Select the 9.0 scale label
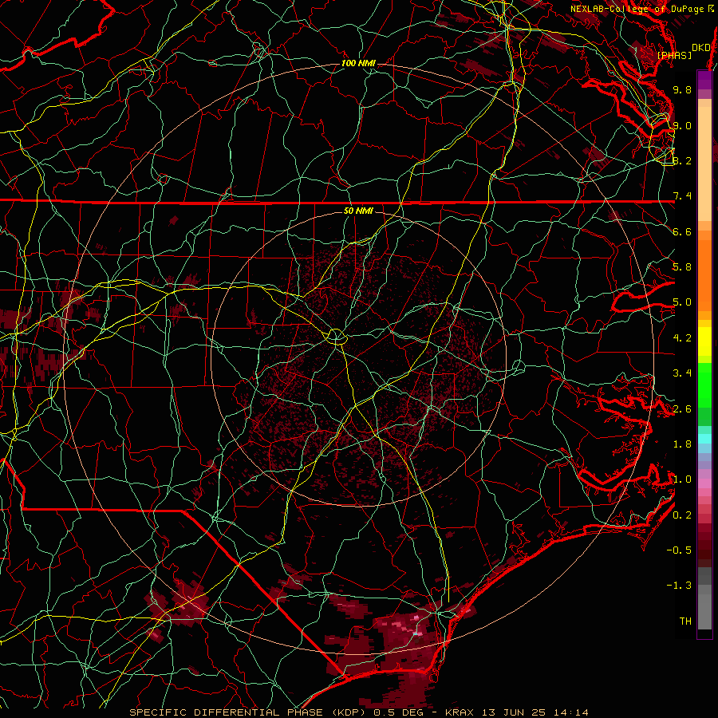Image resolution: width=718 pixels, height=718 pixels. (682, 125)
